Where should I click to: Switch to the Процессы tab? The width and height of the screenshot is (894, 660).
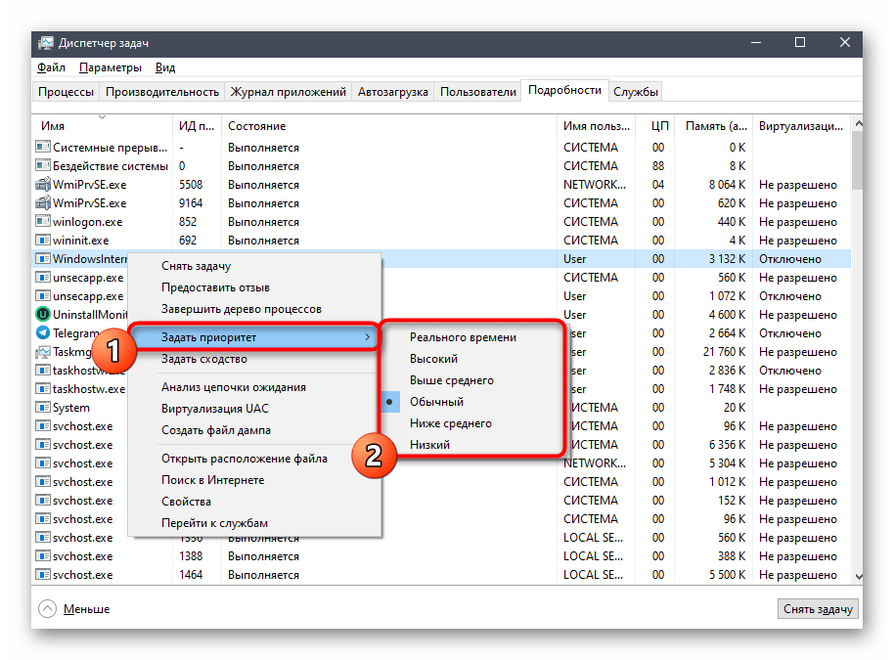tap(66, 91)
